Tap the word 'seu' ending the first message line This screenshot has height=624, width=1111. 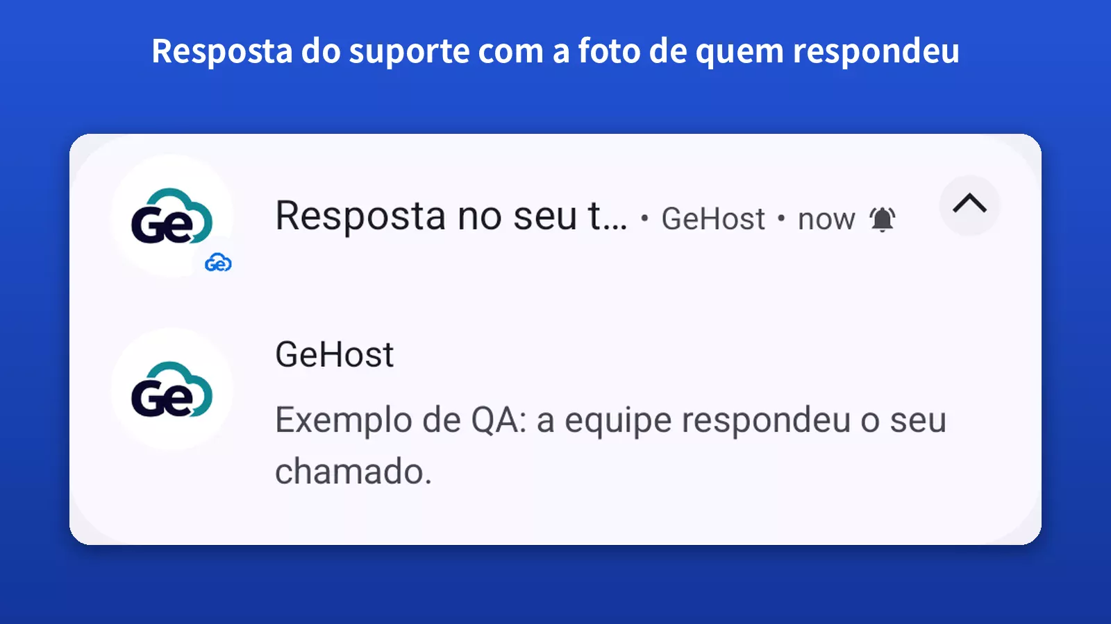919,421
